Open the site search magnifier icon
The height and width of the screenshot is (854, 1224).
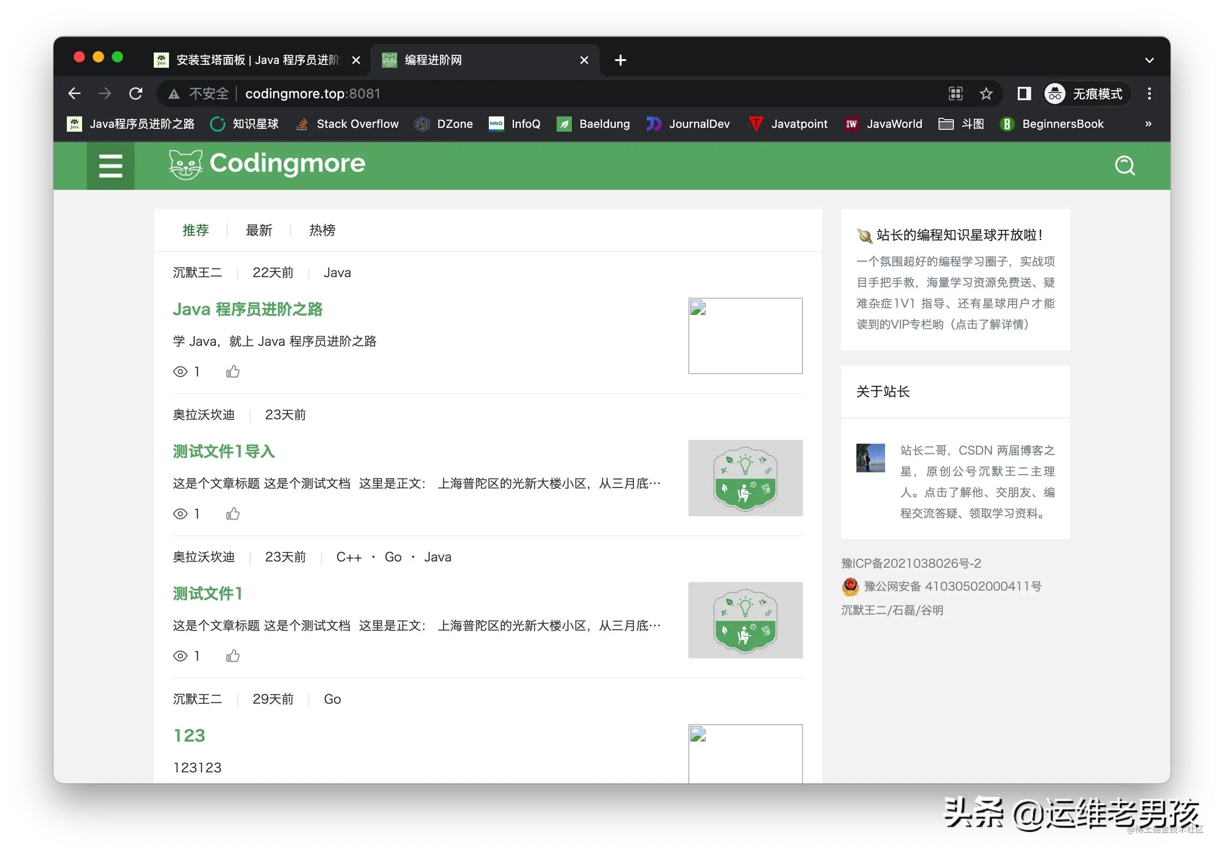click(1125, 166)
